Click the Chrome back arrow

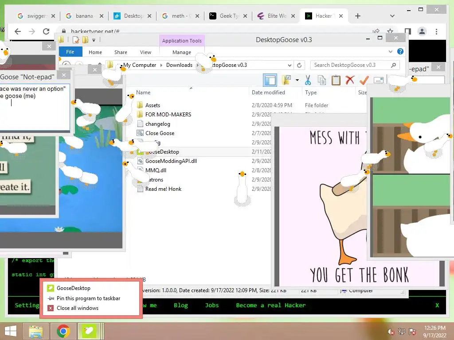18,31
